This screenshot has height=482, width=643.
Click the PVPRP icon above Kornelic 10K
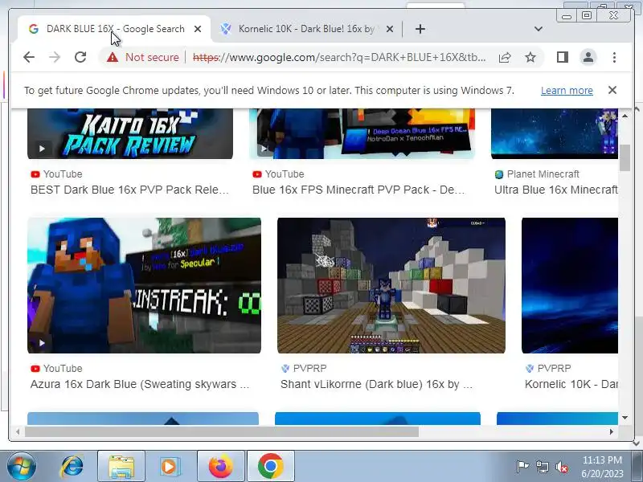530,369
